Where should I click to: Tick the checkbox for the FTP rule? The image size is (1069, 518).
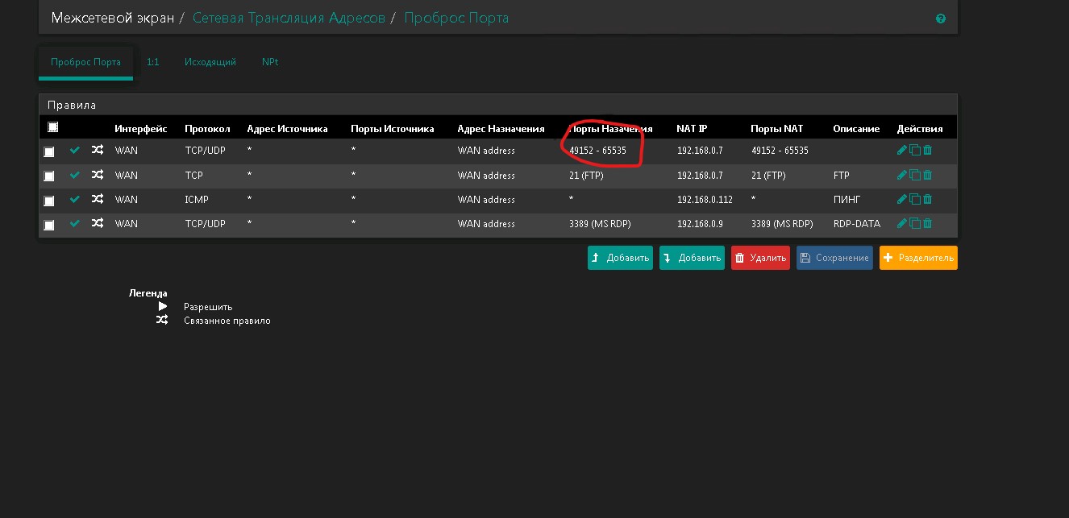coord(49,176)
